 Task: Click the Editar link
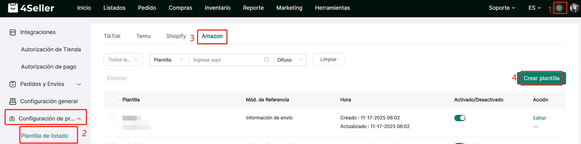point(539,118)
